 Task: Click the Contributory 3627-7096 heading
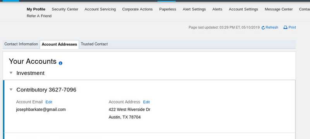pyautogui.click(x=46, y=90)
